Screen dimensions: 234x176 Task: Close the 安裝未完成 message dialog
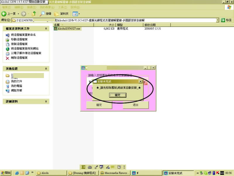pos(140,82)
